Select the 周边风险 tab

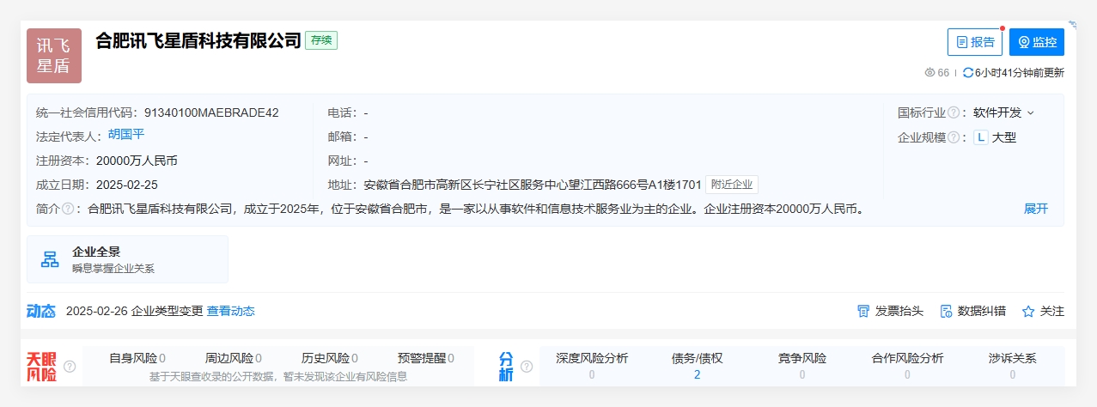pyautogui.click(x=234, y=358)
